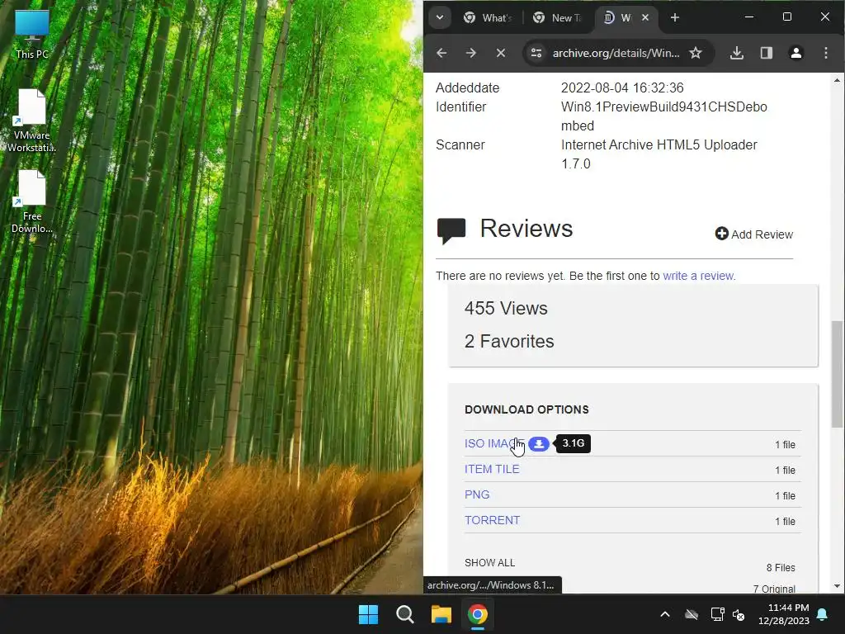Screen dimensions: 845x634
Task: Open taskbar Search
Action: click(x=404, y=614)
